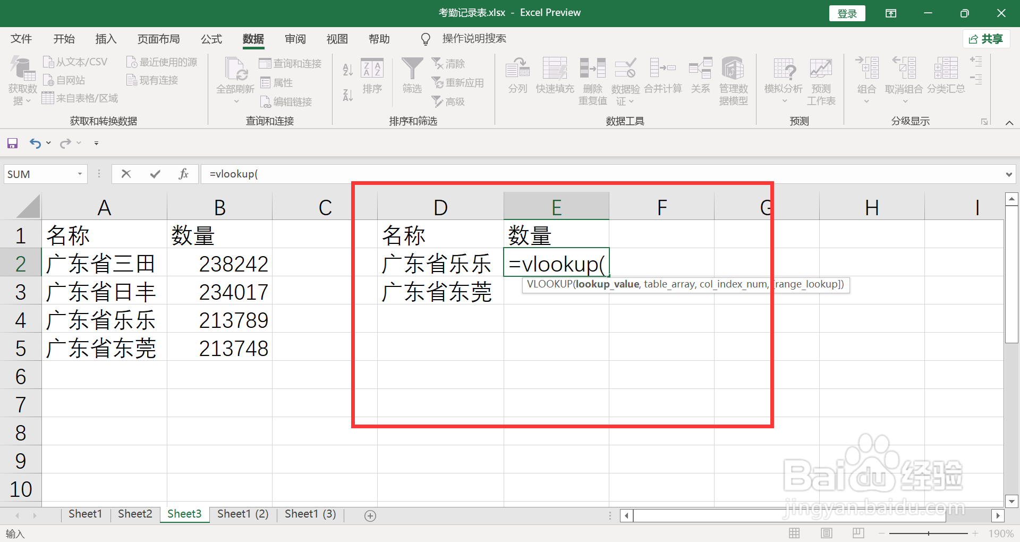The width and height of the screenshot is (1020, 542).
Task: Click the 登录 (Sign in) button
Action: [x=847, y=13]
